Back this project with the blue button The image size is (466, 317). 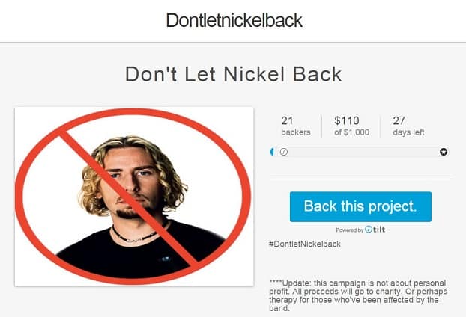360,206
